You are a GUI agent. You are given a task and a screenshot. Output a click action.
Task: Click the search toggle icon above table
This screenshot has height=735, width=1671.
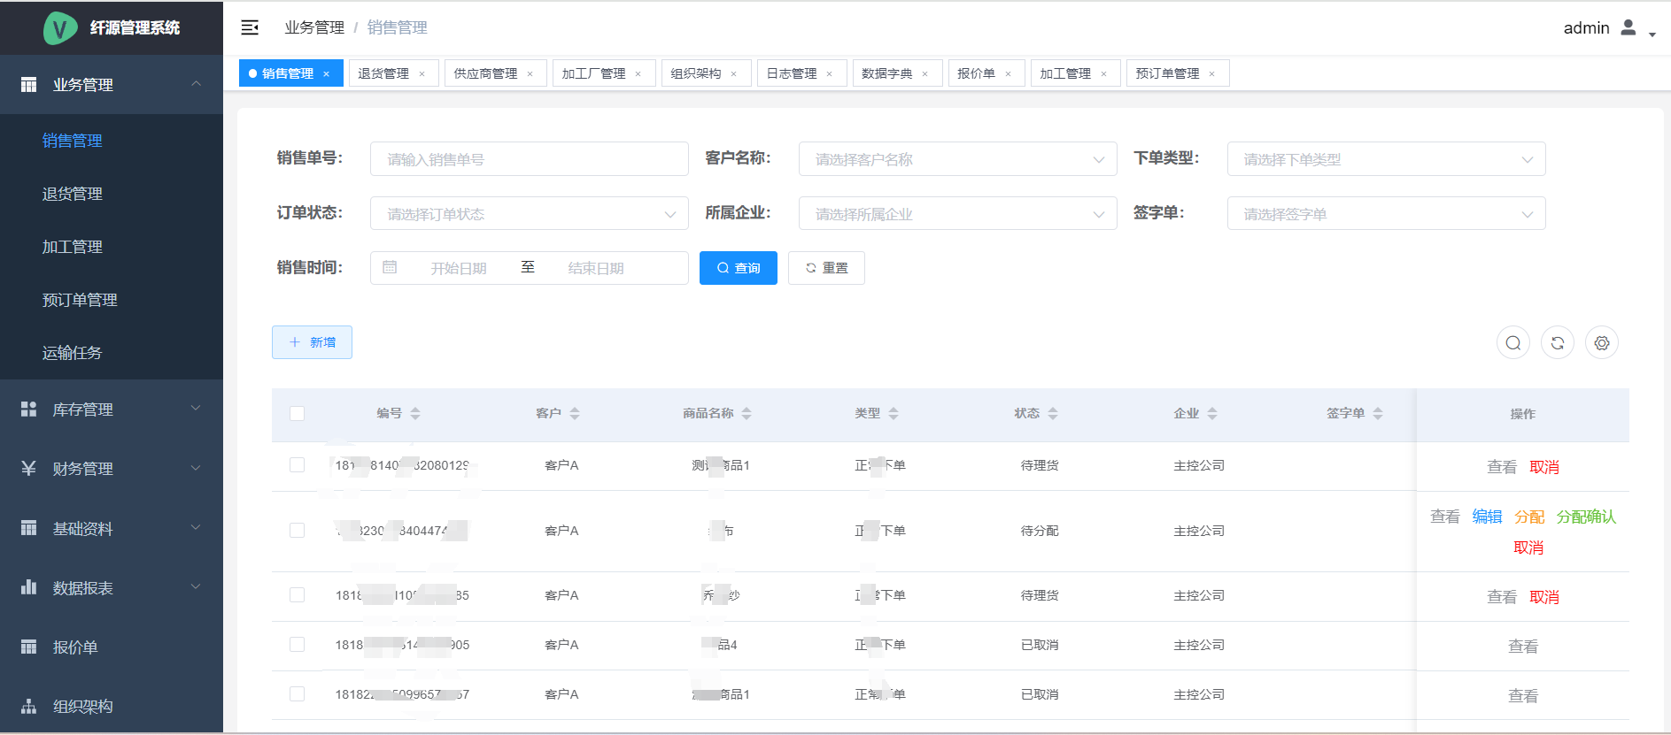click(1512, 343)
